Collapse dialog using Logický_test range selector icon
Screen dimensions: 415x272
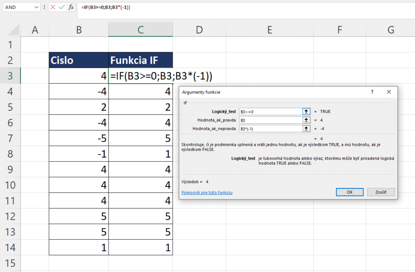pos(306,111)
